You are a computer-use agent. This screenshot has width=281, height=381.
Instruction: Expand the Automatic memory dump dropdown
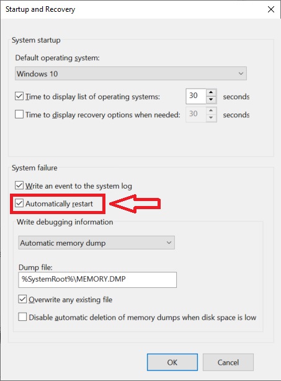pyautogui.click(x=96, y=243)
